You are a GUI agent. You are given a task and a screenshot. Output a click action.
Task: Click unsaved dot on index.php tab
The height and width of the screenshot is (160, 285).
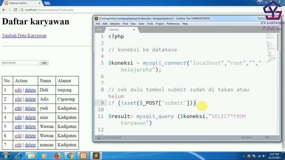click(134, 30)
